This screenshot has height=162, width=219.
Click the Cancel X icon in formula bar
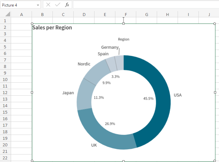(x=48, y=5)
